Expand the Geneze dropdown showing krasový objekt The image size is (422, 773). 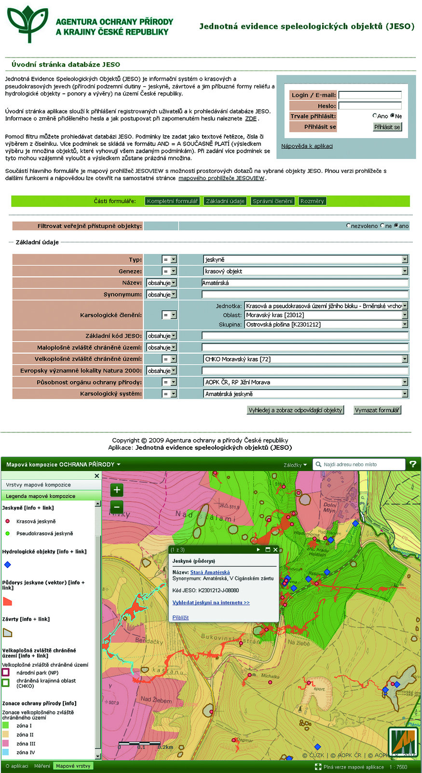tap(306, 271)
